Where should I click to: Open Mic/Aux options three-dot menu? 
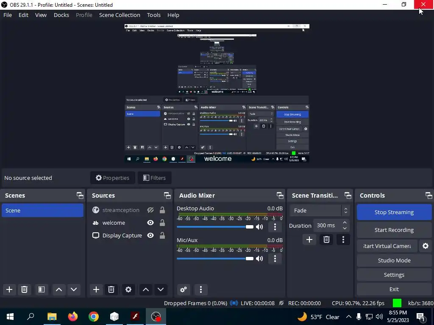click(275, 259)
